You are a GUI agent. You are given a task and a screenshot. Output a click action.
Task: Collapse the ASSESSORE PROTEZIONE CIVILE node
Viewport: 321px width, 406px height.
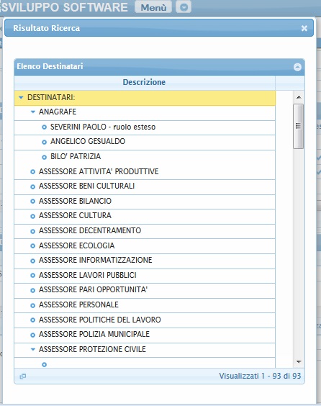coord(32,349)
